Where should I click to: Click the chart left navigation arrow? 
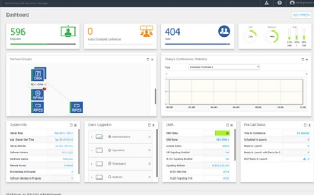(x=166, y=74)
